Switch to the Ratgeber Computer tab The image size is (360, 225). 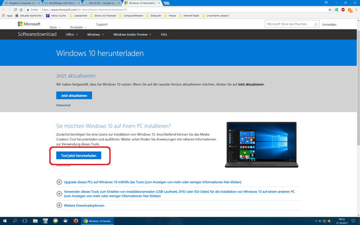[22, 3]
